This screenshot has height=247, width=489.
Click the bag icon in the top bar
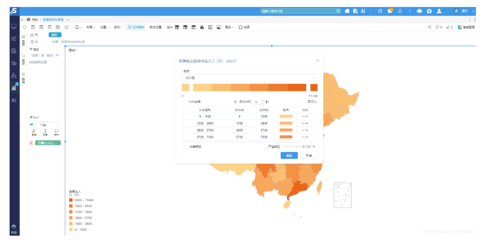[380, 11]
